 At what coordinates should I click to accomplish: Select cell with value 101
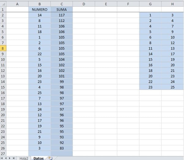coord(62,76)
